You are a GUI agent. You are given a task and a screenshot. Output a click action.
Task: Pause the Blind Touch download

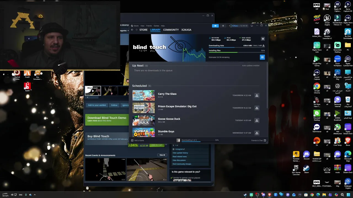pyautogui.click(x=262, y=57)
